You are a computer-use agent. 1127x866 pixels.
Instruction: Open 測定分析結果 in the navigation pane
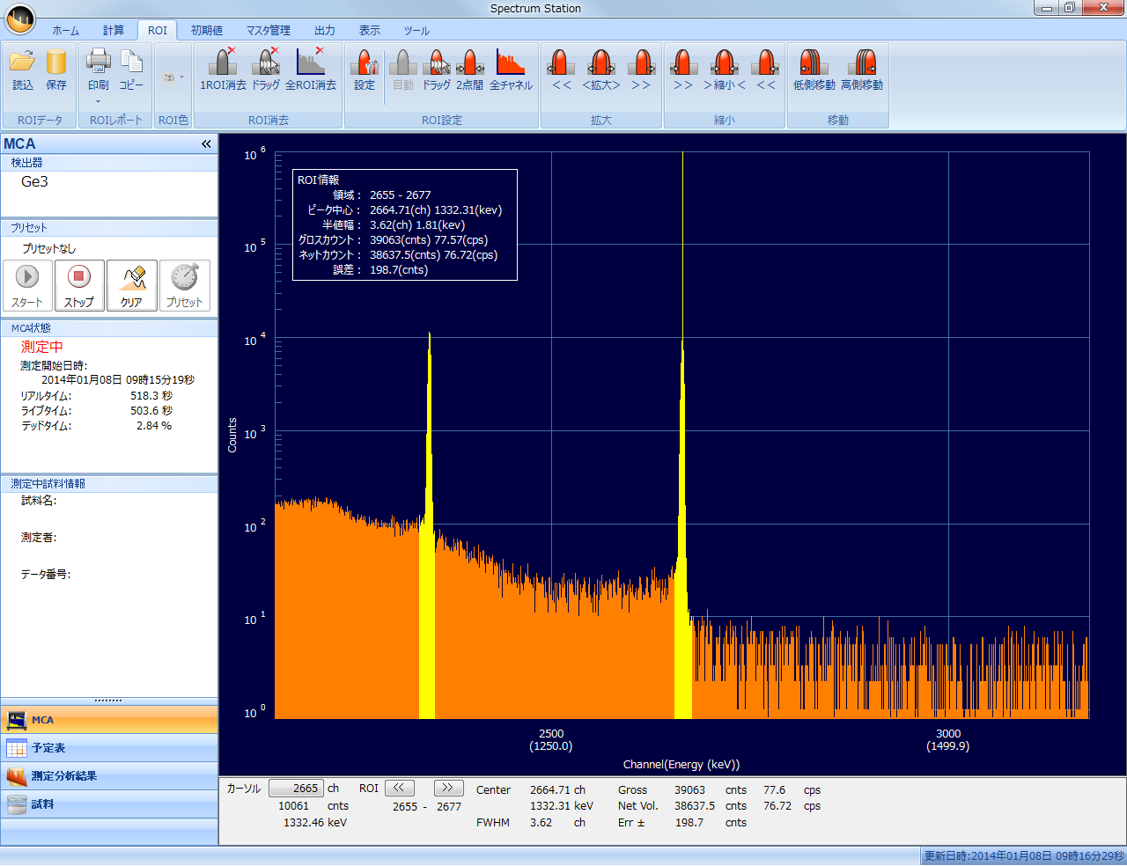109,776
